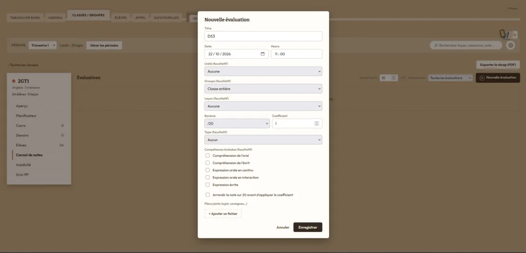This screenshot has width=526, height=253.
Task: Cancel with the Annuler button
Action: (283, 227)
